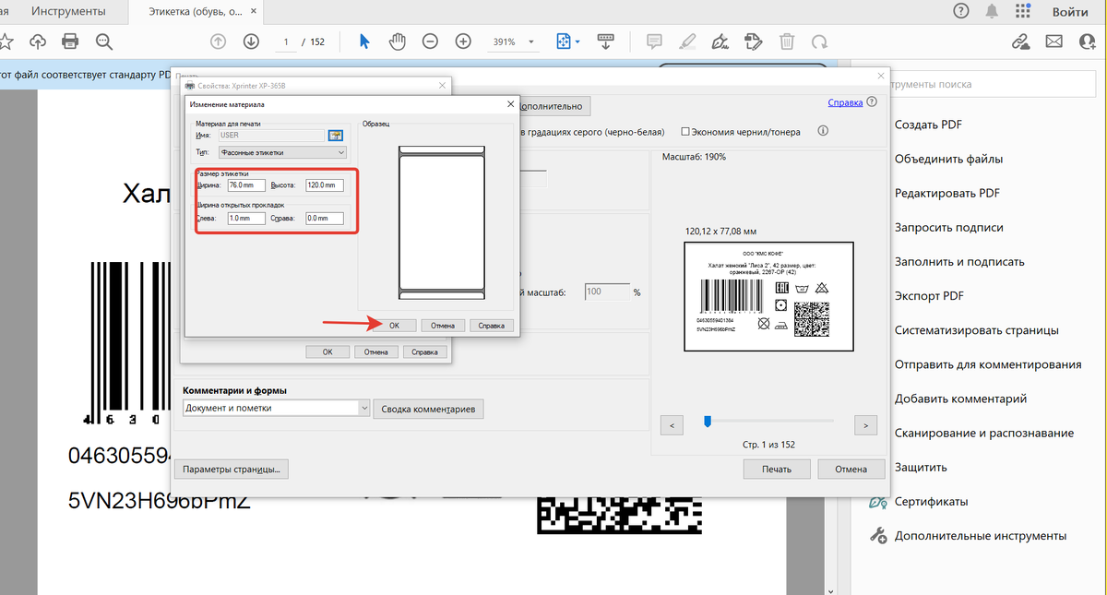Screen dimensions: 1107x595
Task: Open Экспорт PDF from the right panel
Action: coord(932,295)
